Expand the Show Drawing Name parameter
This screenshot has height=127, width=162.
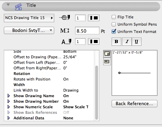click(x=9, y=96)
